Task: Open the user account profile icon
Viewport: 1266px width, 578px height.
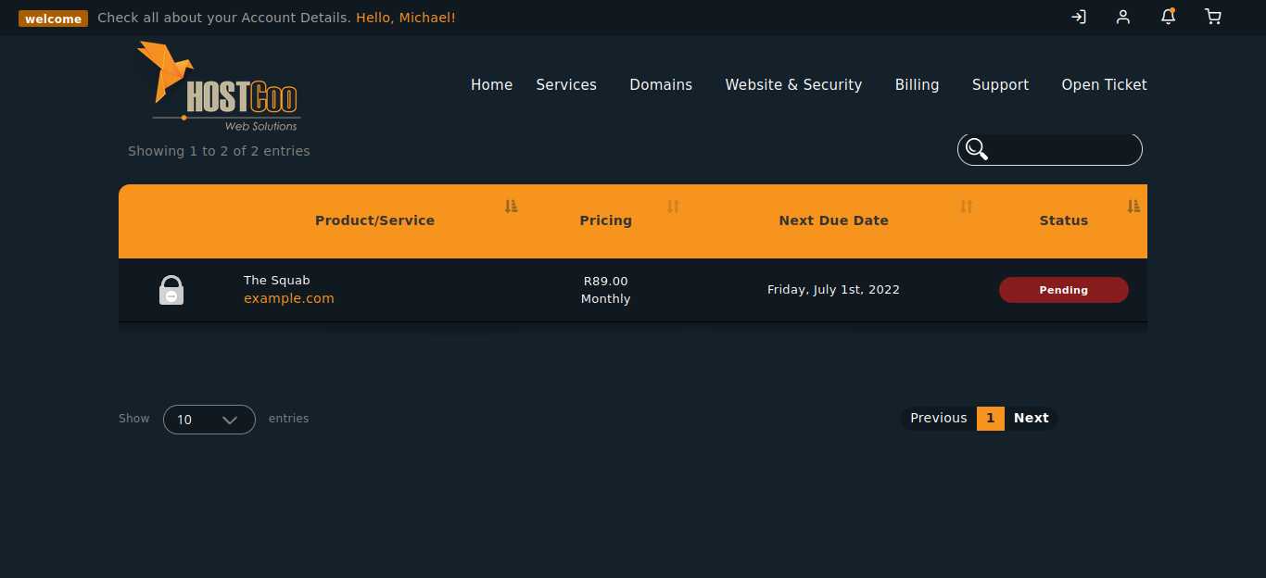Action: pyautogui.click(x=1123, y=17)
